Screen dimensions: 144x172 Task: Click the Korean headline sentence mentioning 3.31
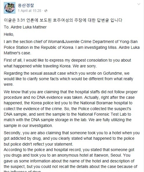(63, 20)
